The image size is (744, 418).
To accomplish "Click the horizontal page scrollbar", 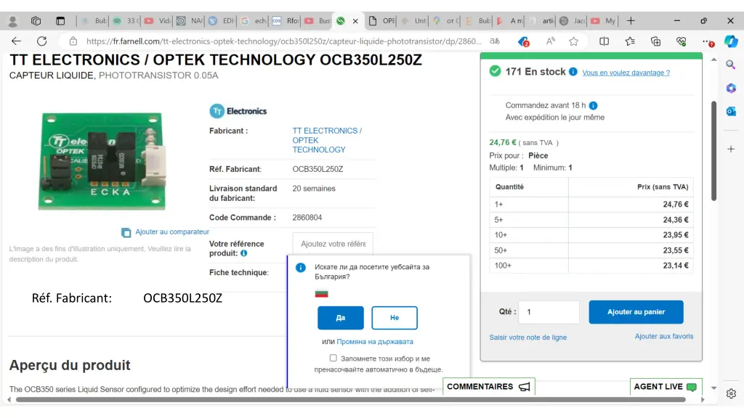I will [x=351, y=400].
